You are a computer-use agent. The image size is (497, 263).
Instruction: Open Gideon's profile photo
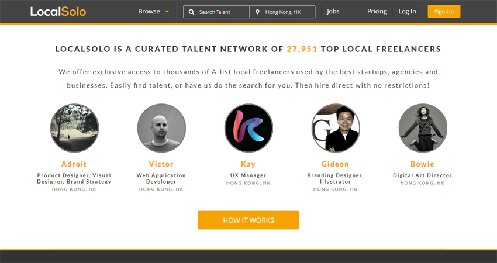pos(336,128)
